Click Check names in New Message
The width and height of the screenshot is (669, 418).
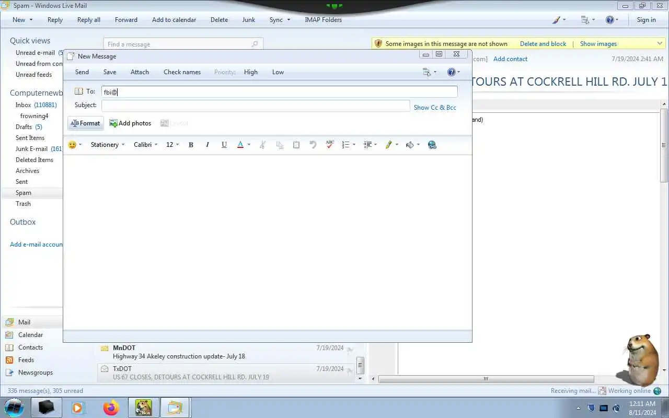pos(182,72)
